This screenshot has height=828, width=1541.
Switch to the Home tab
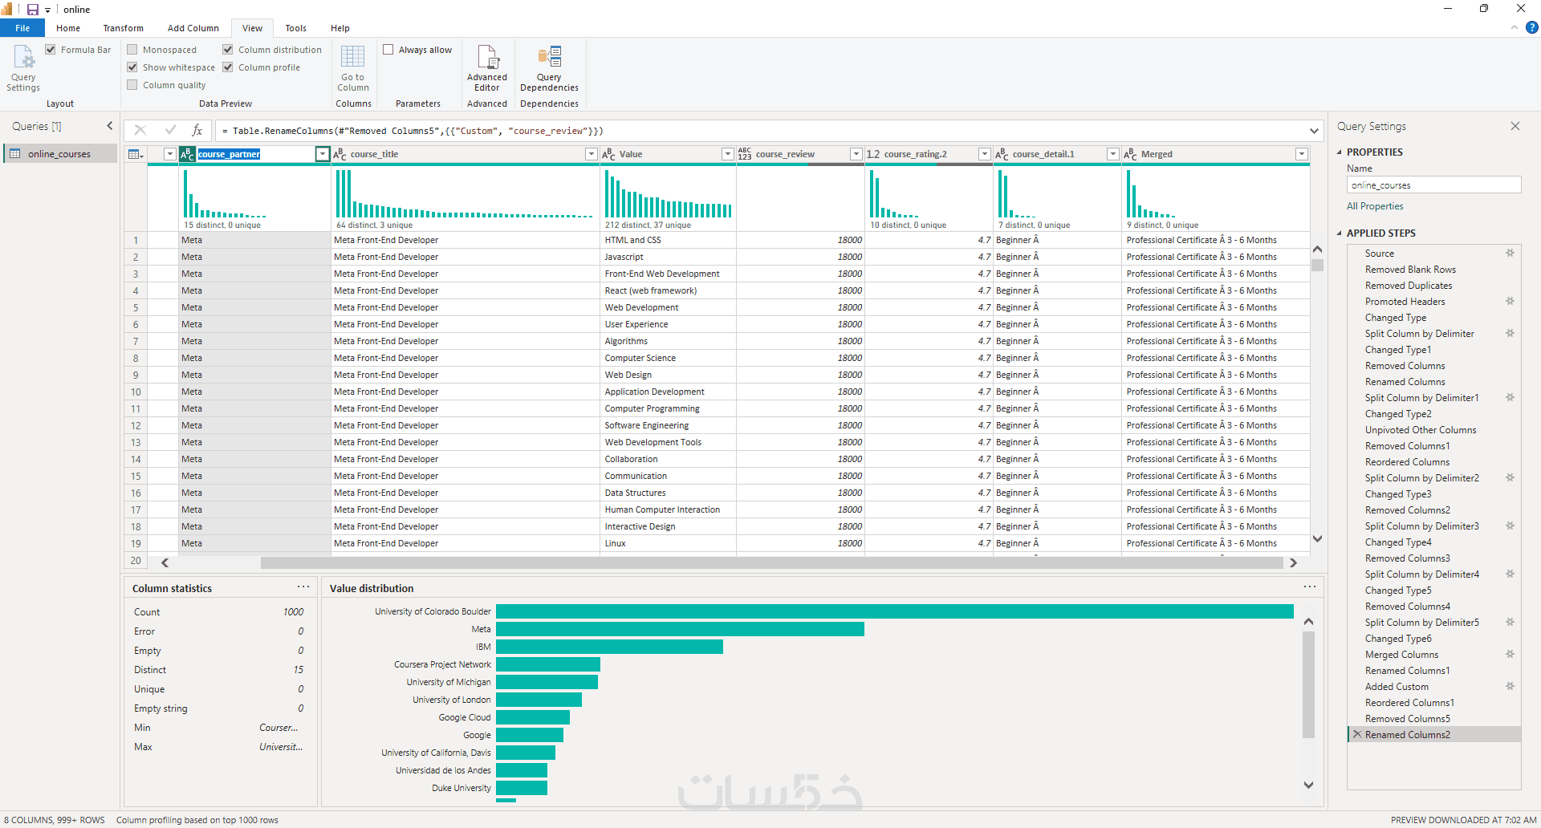(68, 28)
